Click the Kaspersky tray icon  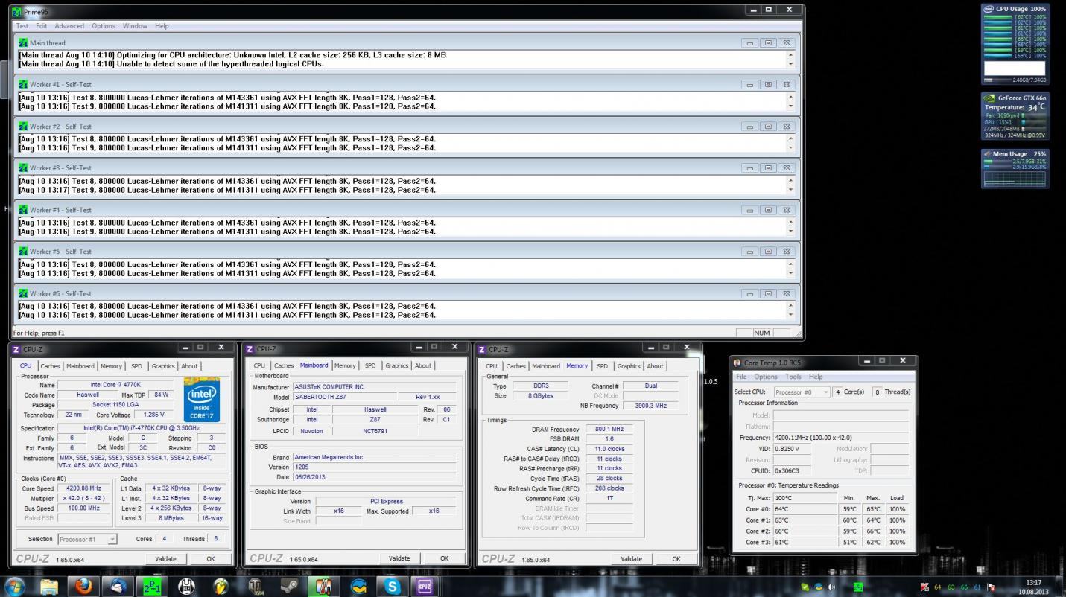click(x=924, y=587)
